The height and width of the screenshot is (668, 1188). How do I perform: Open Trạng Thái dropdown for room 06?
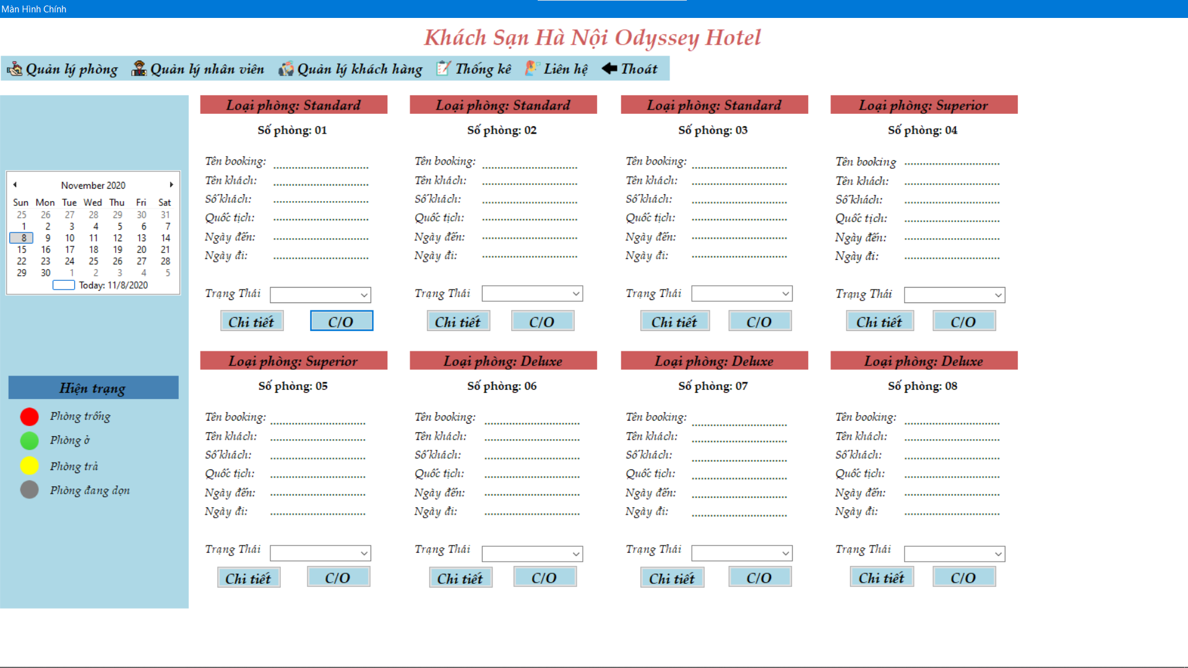click(532, 554)
